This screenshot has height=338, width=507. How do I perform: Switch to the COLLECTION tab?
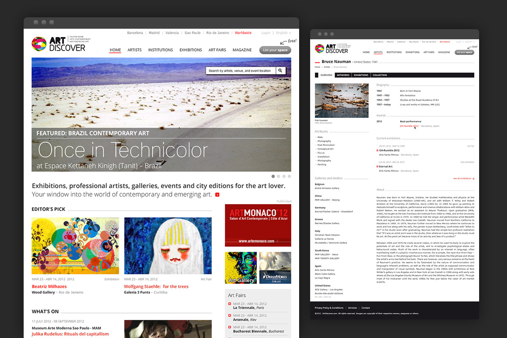(x=380, y=75)
